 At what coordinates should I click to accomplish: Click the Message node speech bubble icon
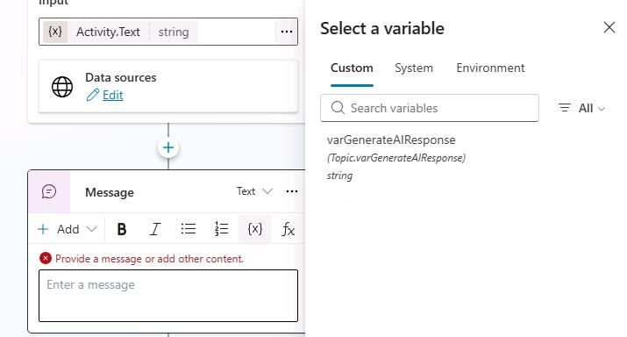(49, 191)
